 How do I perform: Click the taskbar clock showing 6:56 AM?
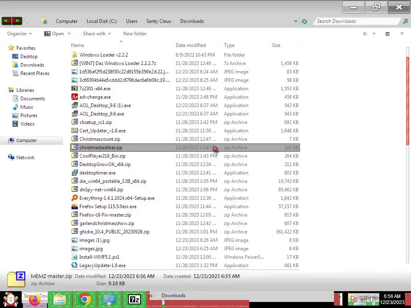[x=392, y=299]
